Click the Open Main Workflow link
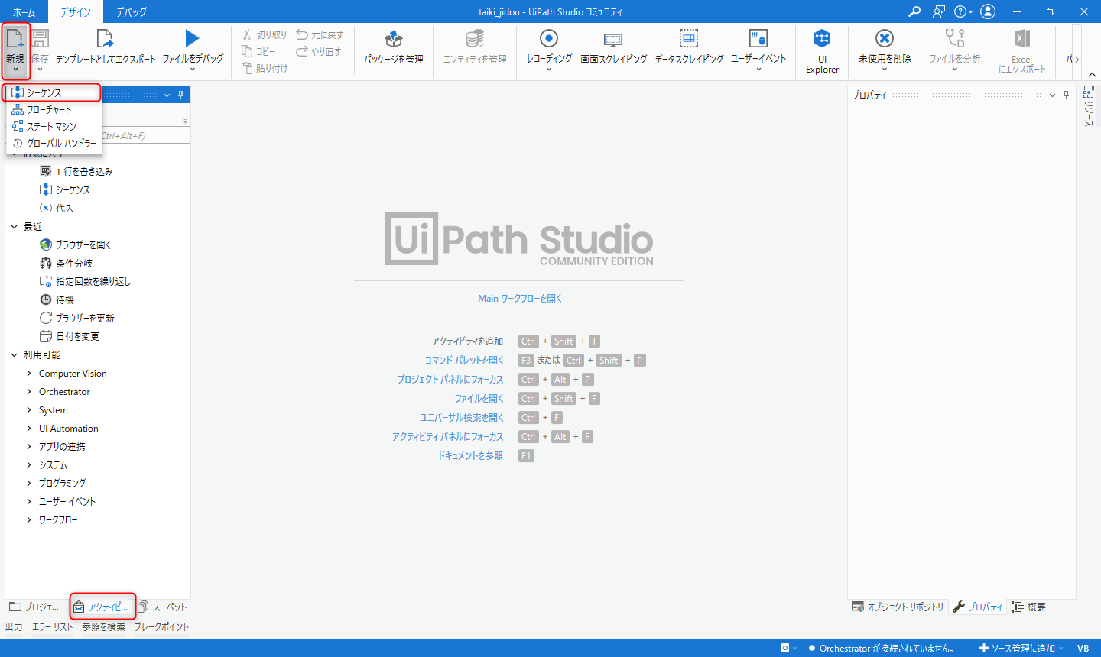Viewport: 1101px width, 657px height. click(520, 299)
